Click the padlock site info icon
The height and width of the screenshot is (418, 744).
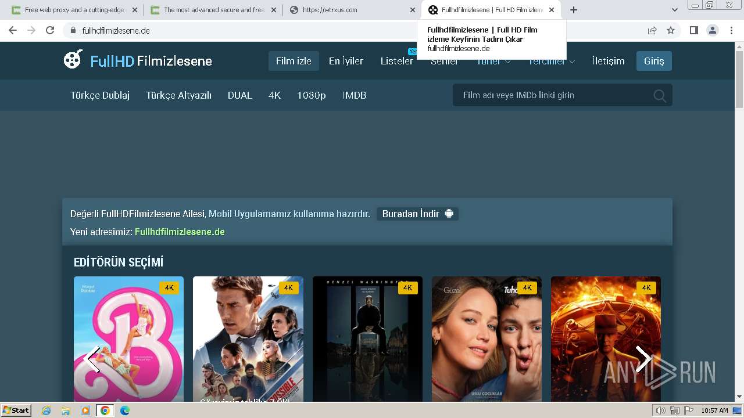point(73,30)
